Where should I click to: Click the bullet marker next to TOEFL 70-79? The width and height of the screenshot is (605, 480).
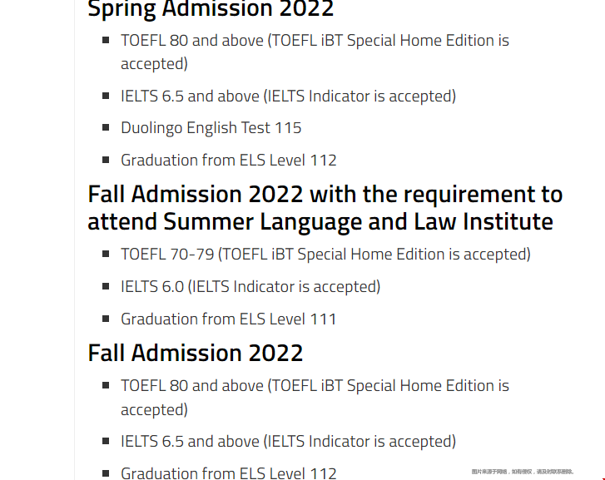(x=106, y=254)
